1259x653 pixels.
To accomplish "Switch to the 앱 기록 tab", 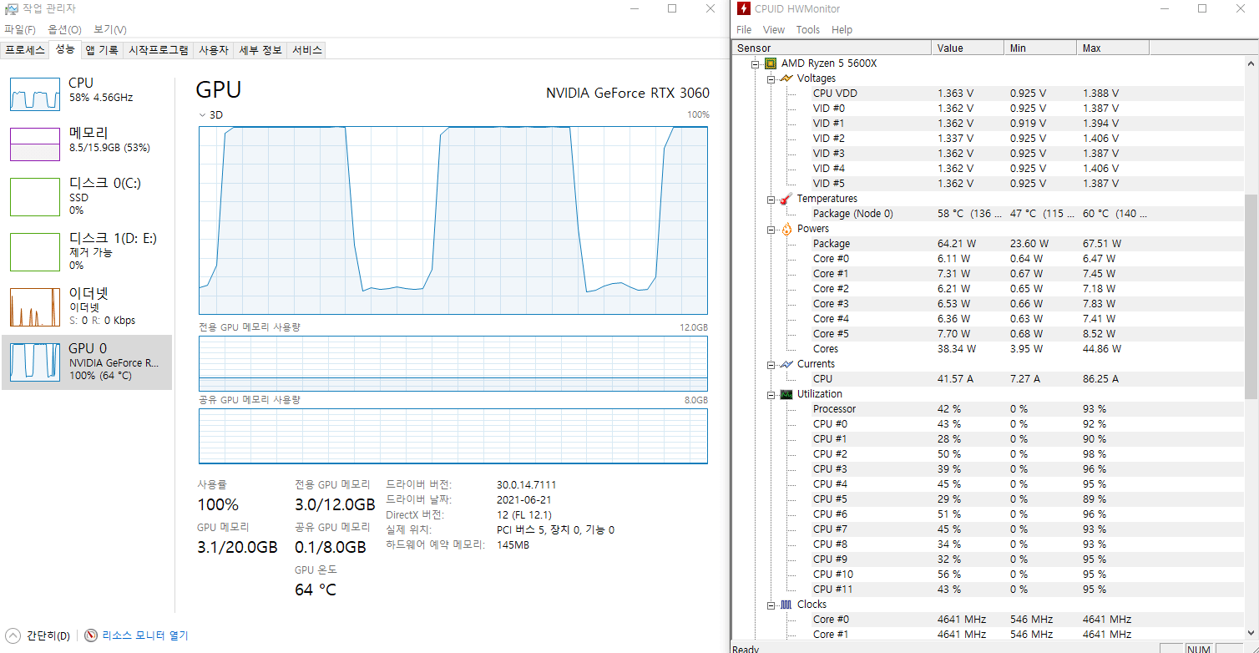I will 102,50.
